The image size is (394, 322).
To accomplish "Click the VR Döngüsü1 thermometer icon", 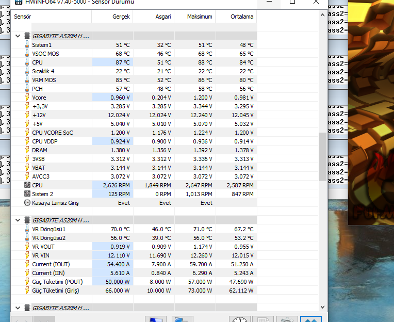I will coord(27,229).
